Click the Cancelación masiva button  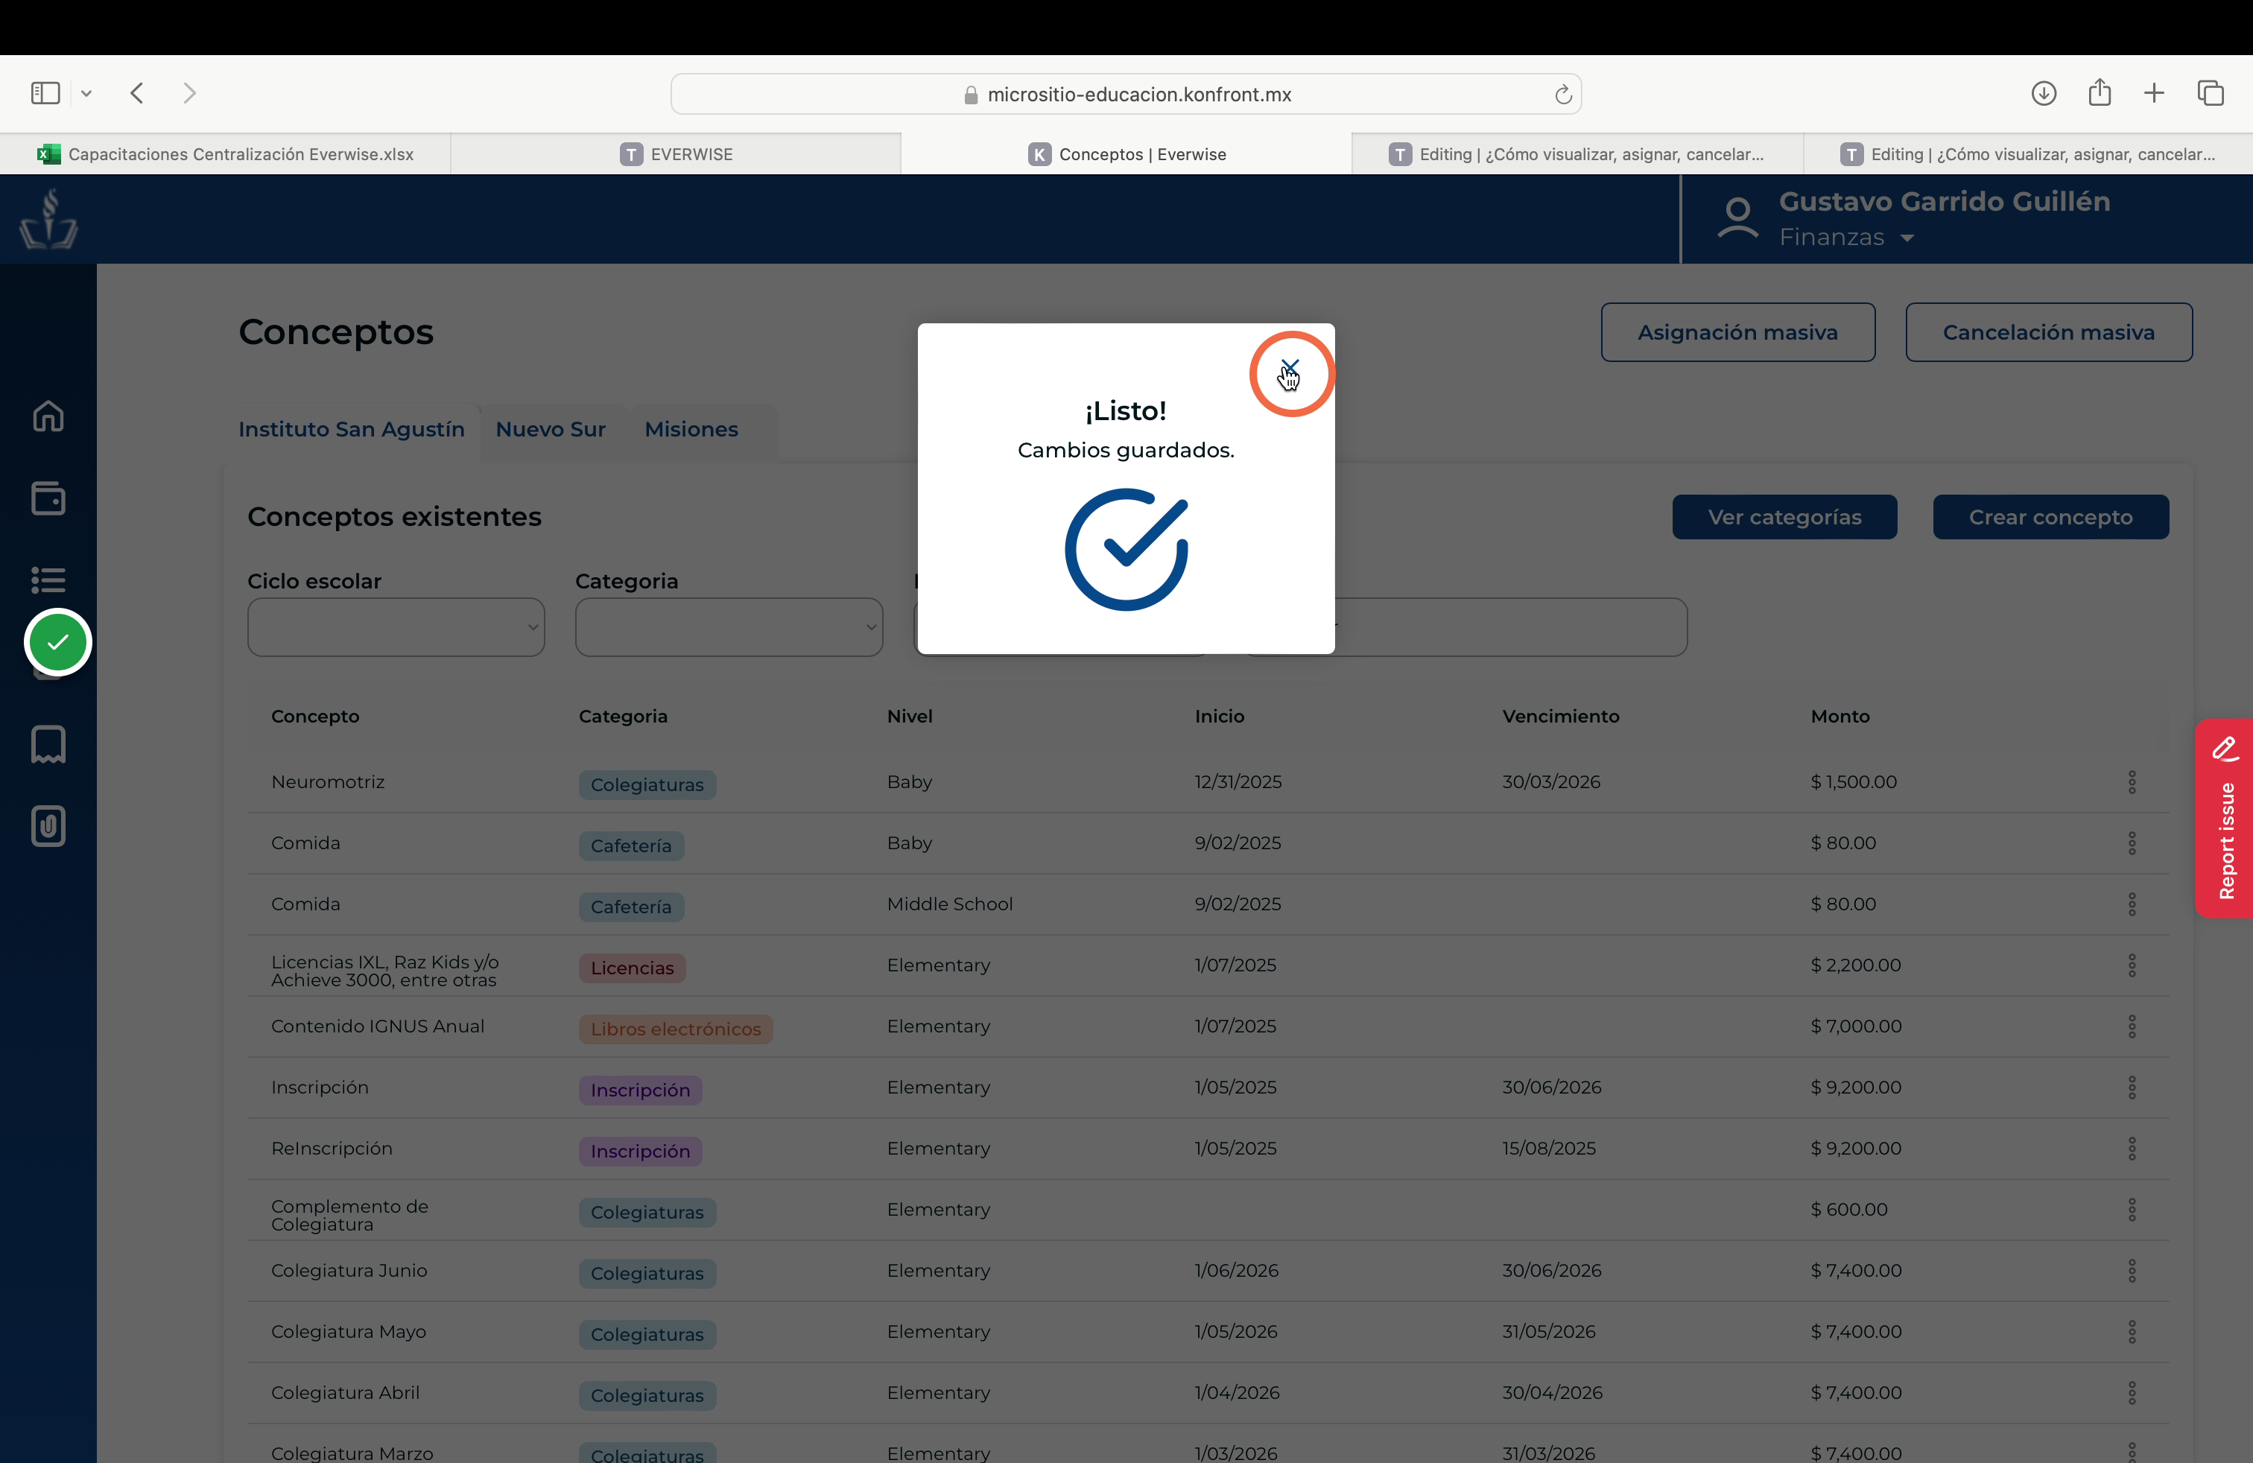[2049, 332]
